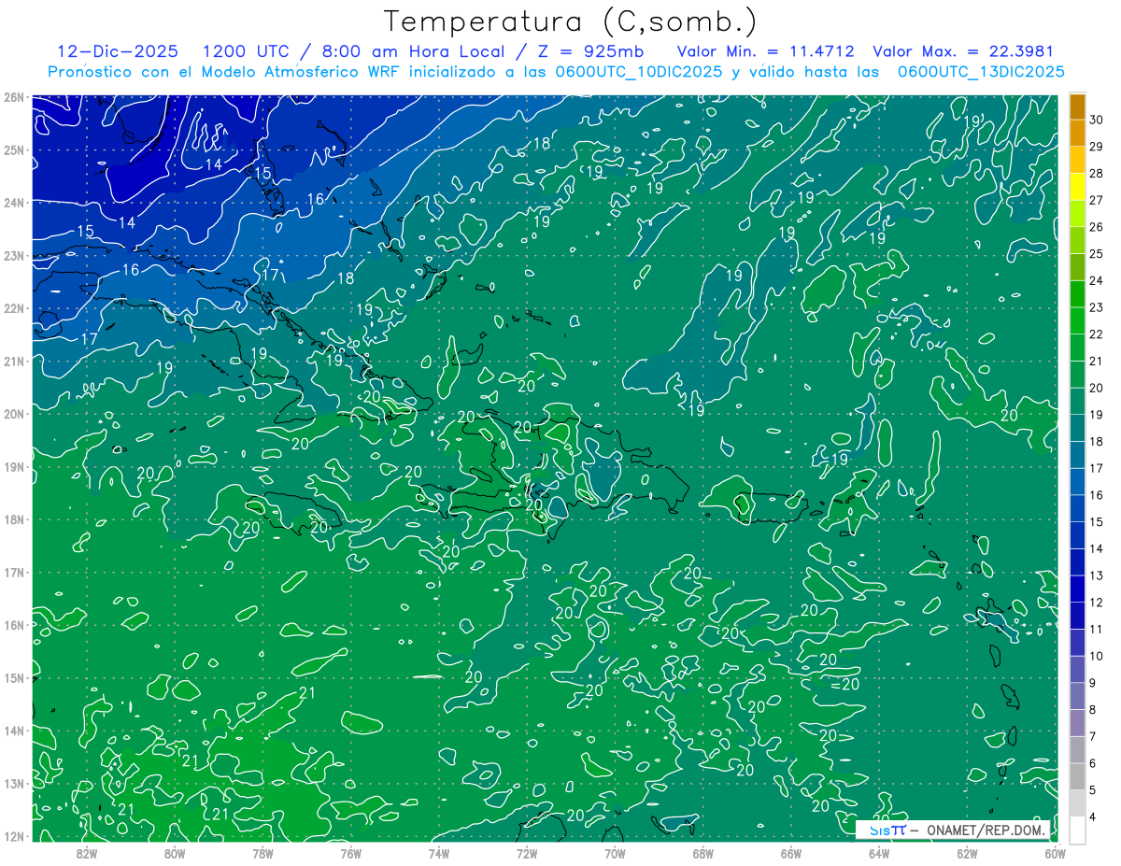Image resolution: width=1121 pixels, height=866 pixels.
Task: Click the 12N latitude axis label
Action: click(x=13, y=836)
